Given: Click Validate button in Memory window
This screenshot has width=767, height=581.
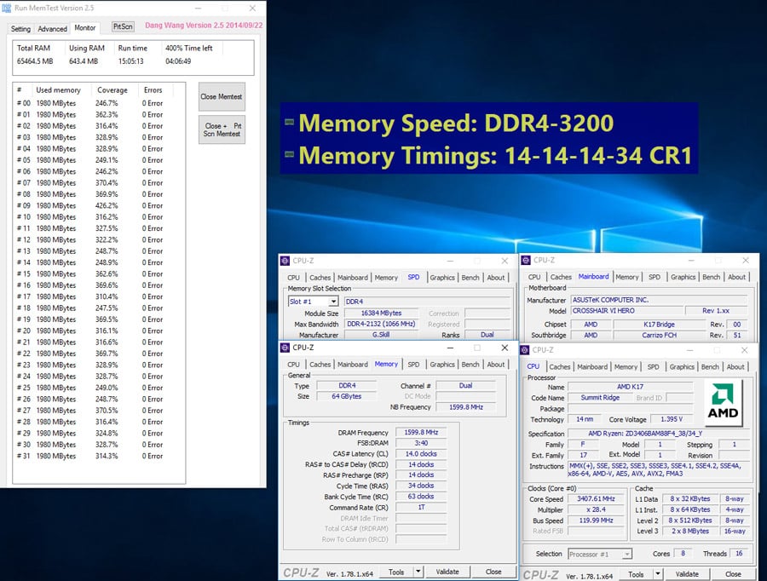Looking at the screenshot, I should pos(447,572).
